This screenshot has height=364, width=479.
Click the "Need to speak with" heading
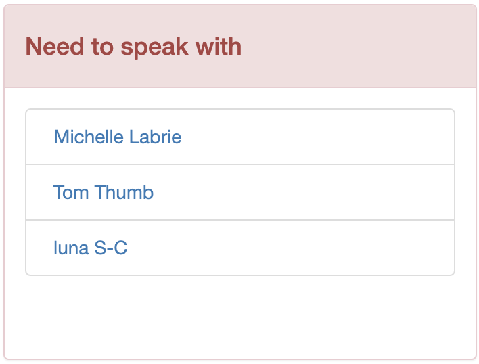point(133,47)
